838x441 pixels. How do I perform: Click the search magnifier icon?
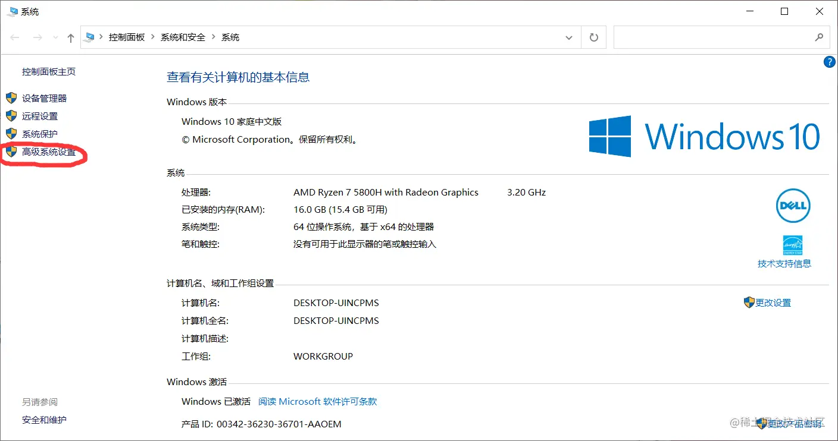coord(820,37)
